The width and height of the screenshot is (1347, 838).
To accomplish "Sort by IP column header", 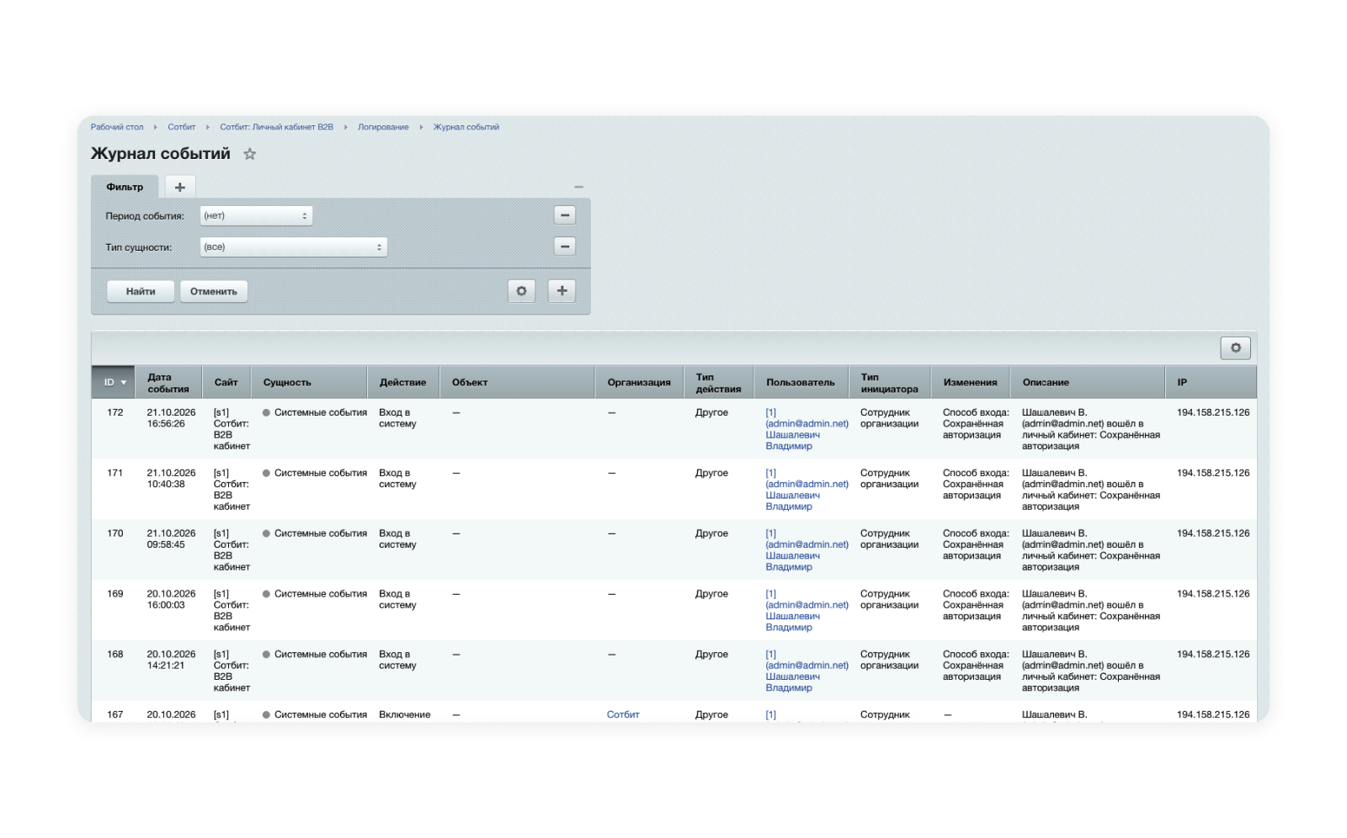I will click(1211, 382).
